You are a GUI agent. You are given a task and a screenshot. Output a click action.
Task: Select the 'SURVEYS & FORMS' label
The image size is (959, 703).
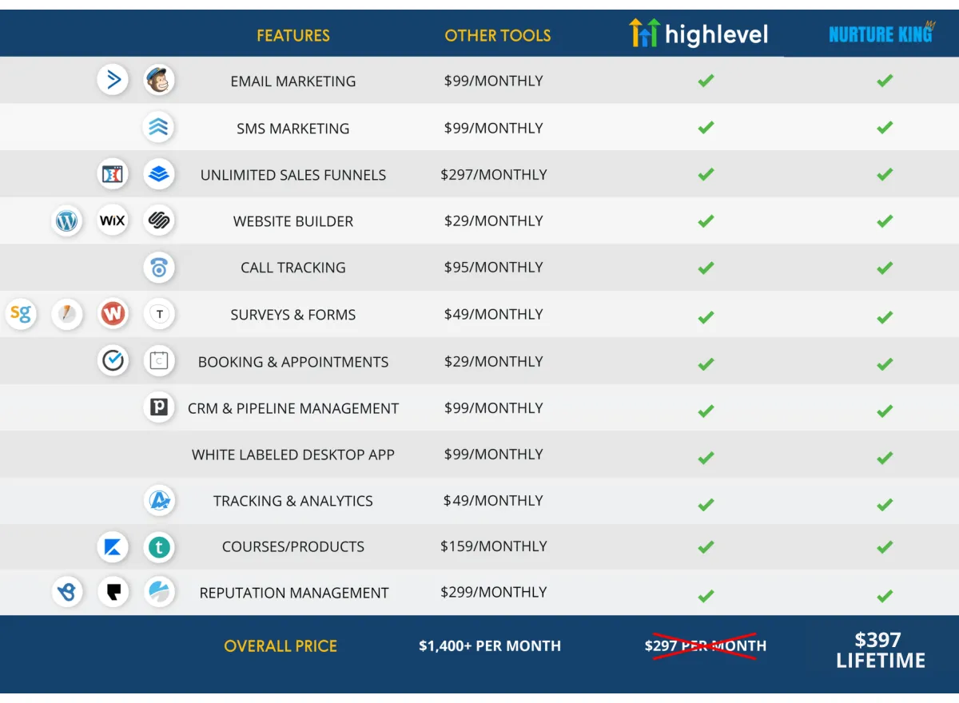293,314
